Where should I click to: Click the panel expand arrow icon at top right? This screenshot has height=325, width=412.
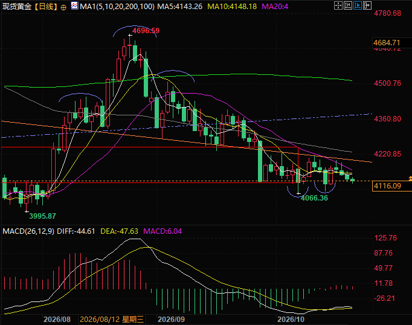pos(367,5)
